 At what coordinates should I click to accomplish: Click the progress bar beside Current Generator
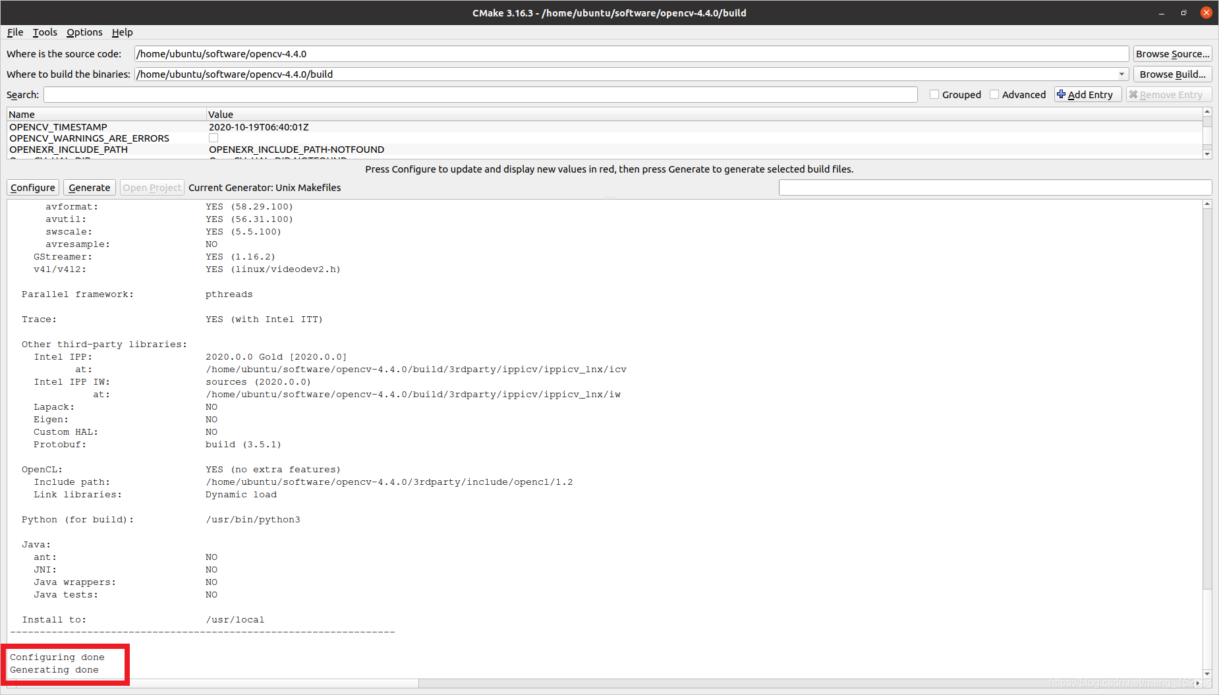pyautogui.click(x=995, y=188)
